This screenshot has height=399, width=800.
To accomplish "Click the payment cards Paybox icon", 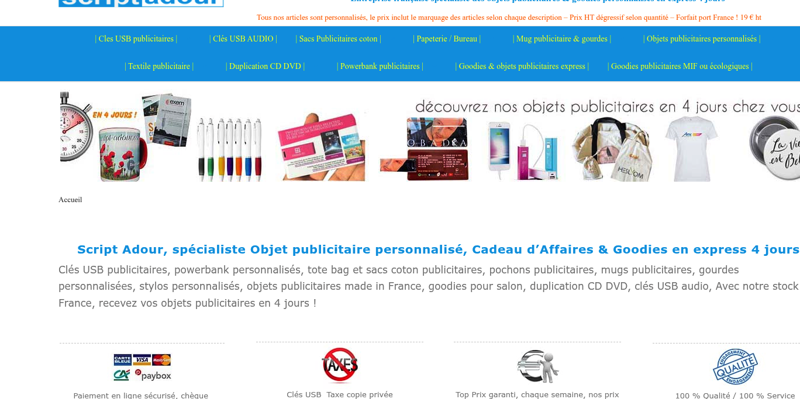I will [x=142, y=367].
